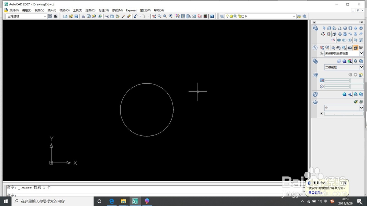
Task: Enable perspective projection button
Action: coord(361,48)
